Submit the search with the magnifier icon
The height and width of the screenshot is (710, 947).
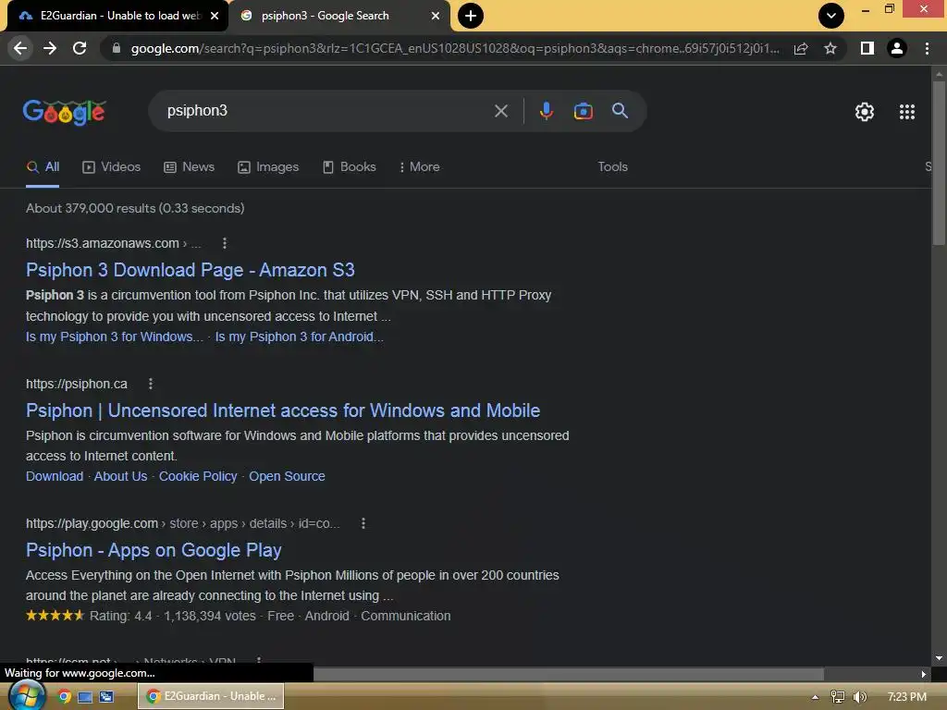[x=620, y=111]
